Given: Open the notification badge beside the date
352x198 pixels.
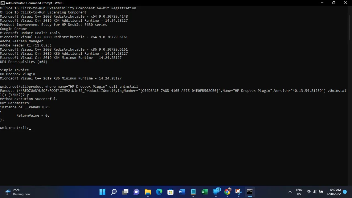Looking at the screenshot, I should (345, 192).
